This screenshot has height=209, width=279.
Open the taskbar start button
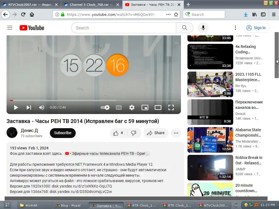pos(7,205)
